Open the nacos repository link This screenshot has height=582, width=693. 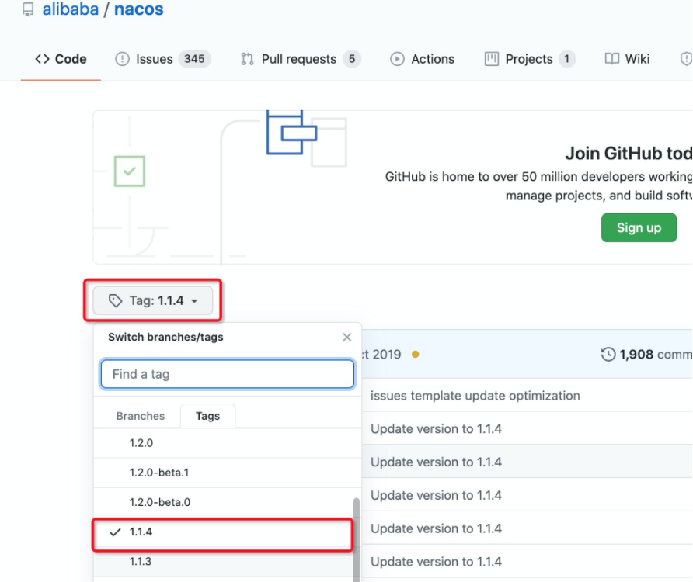(139, 9)
